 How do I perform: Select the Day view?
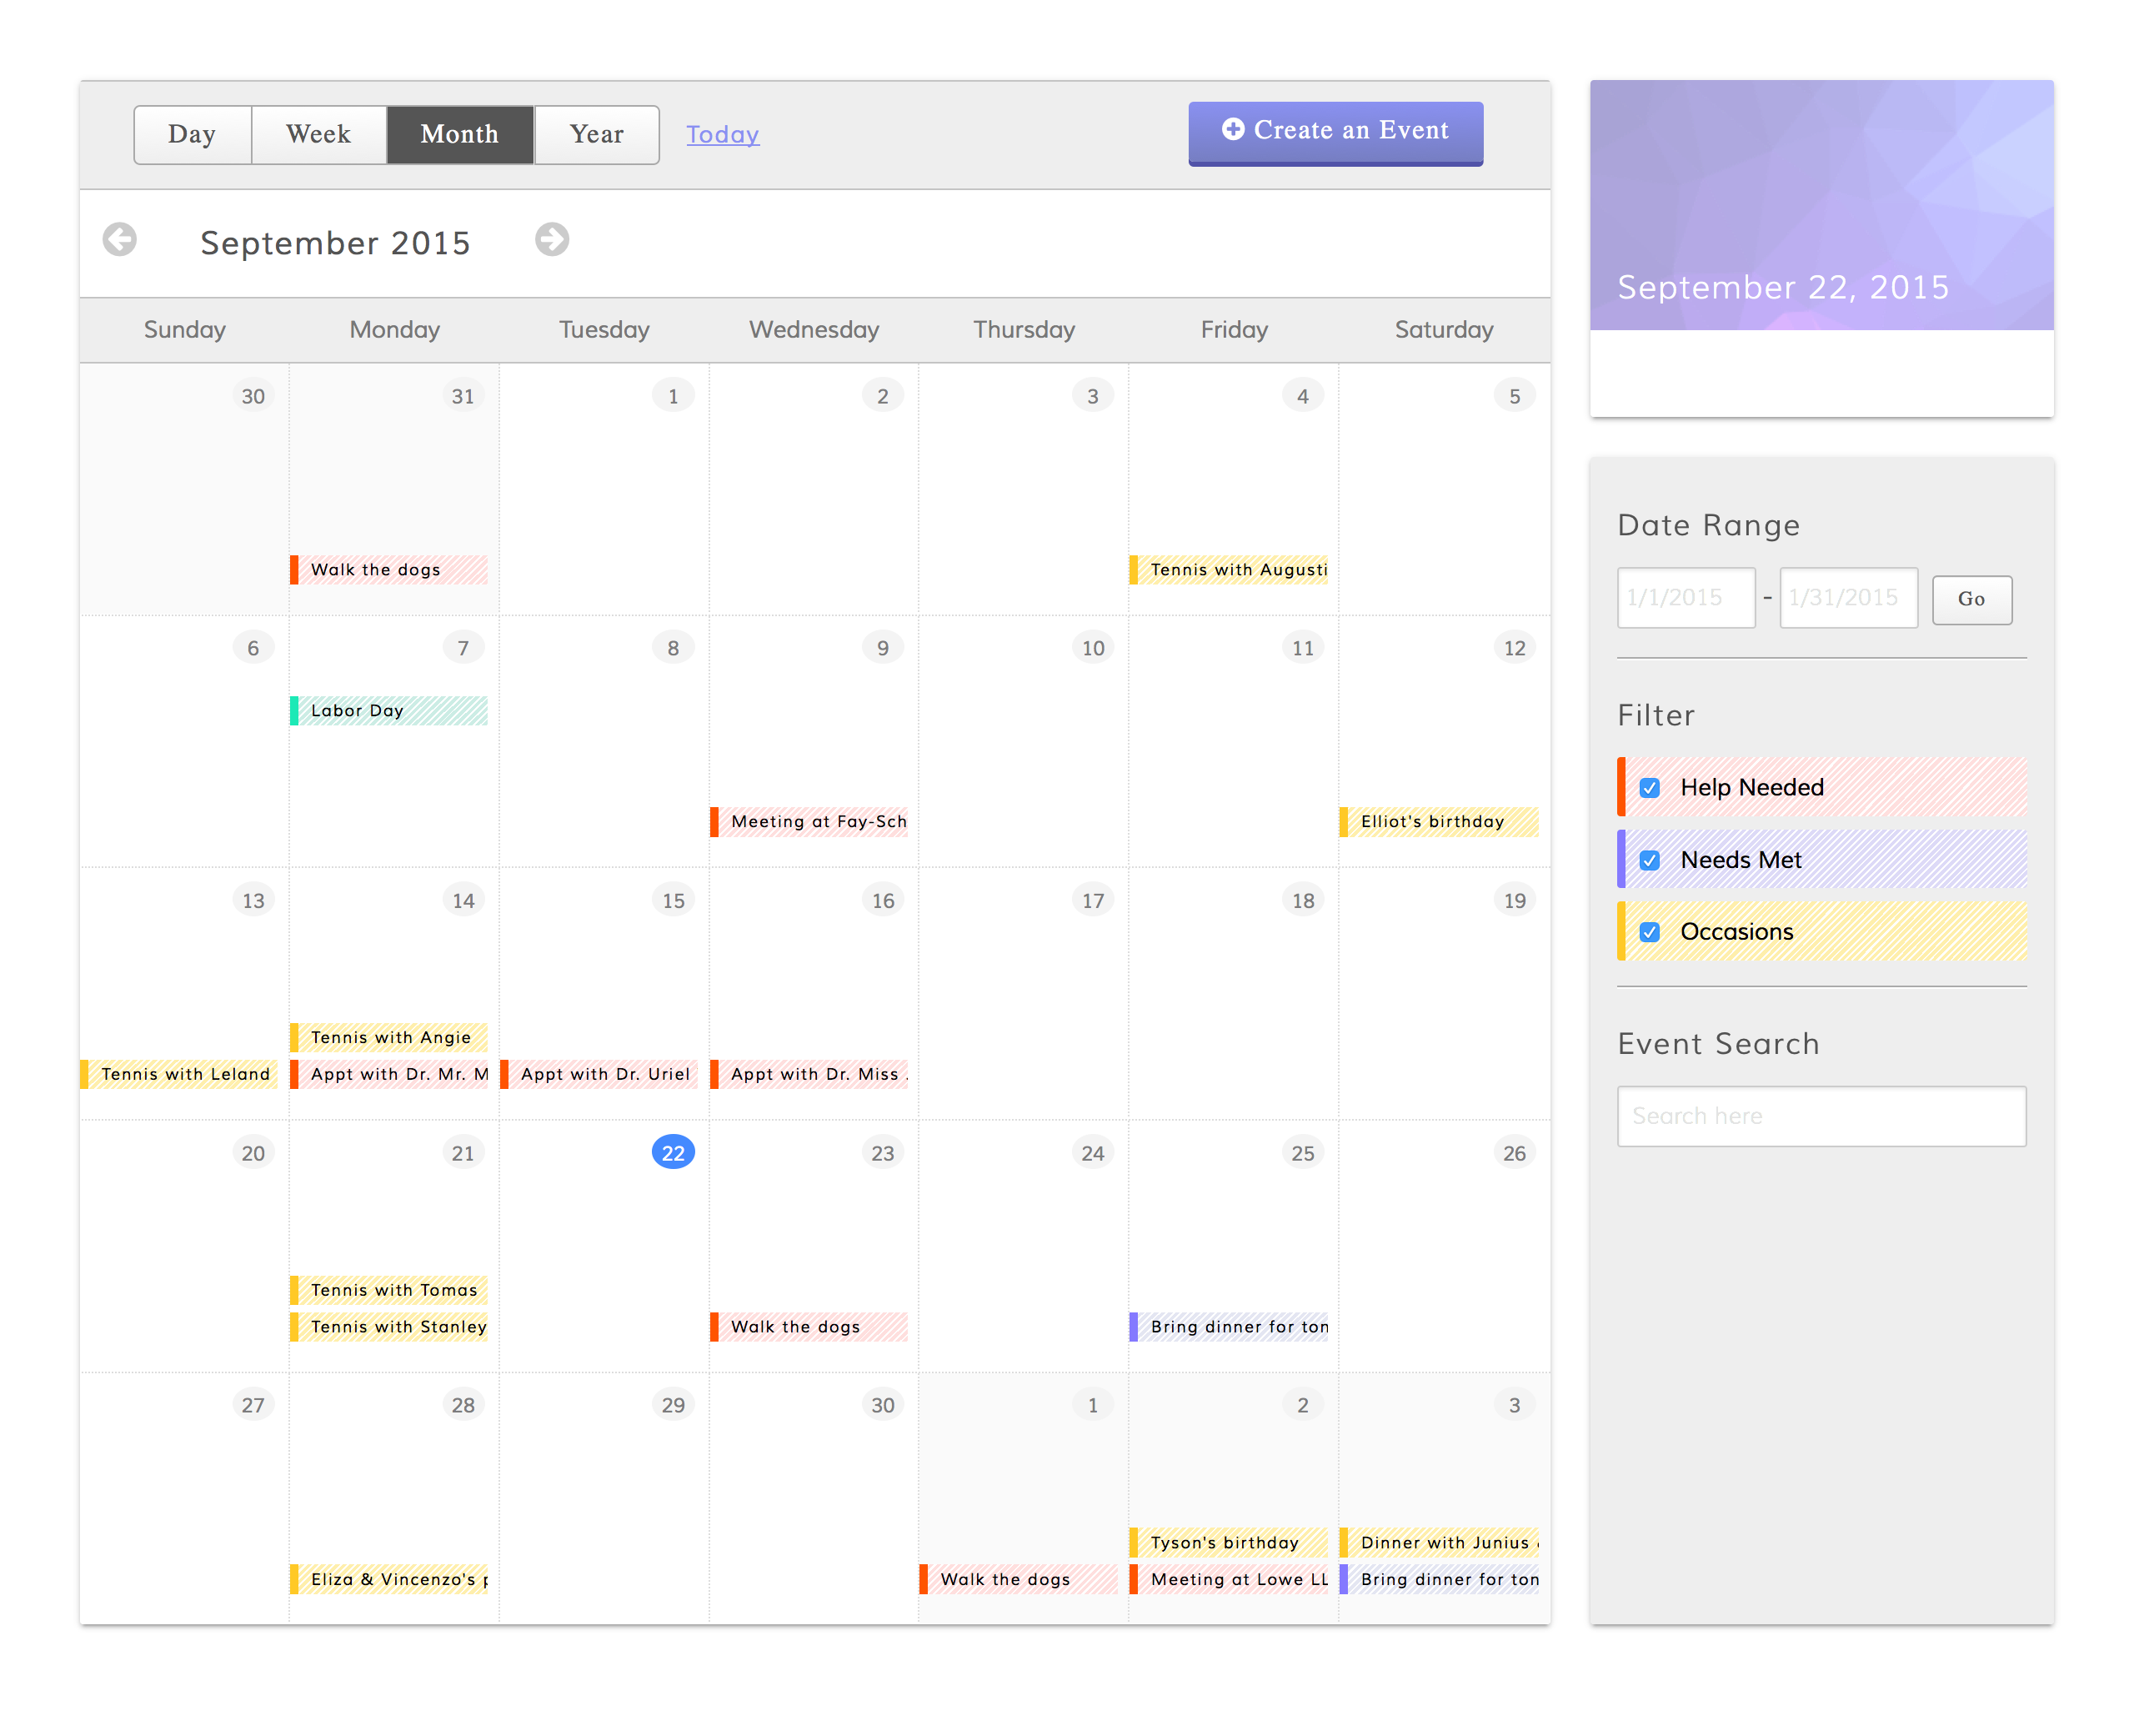click(x=192, y=134)
